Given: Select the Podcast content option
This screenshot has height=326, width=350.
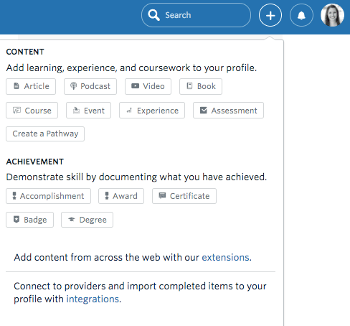Looking at the screenshot, I should [x=90, y=86].
